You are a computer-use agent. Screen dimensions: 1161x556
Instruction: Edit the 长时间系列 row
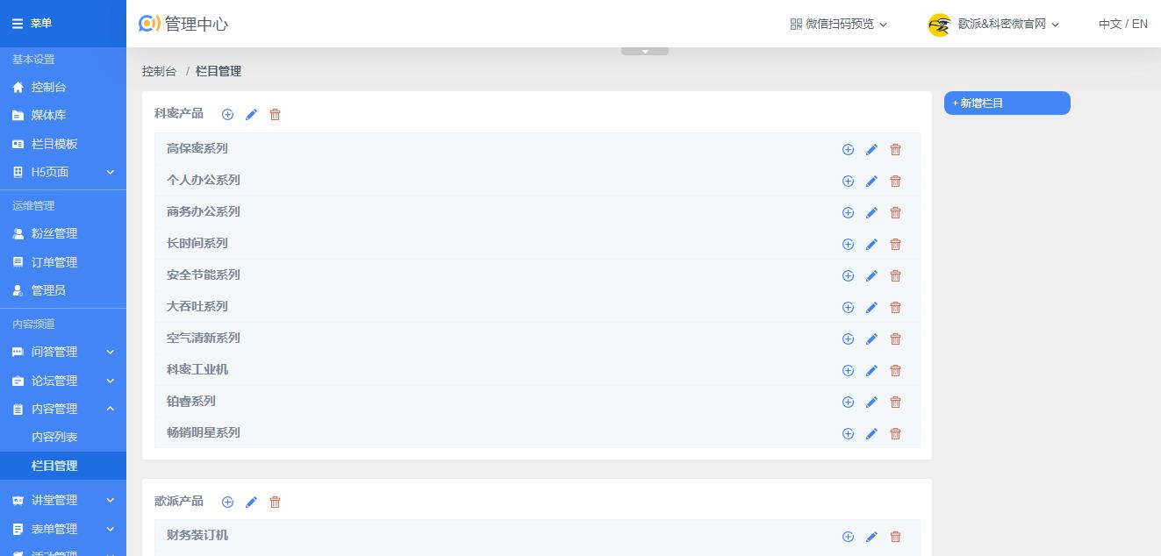(x=871, y=245)
